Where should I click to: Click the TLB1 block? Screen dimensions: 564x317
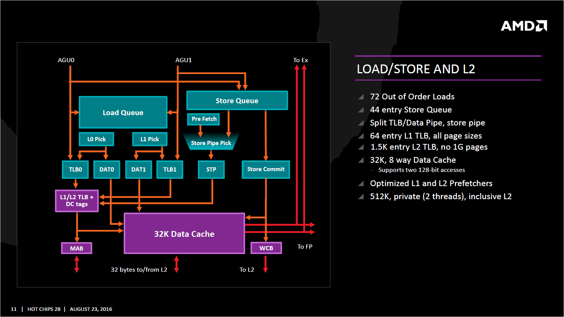pos(170,169)
